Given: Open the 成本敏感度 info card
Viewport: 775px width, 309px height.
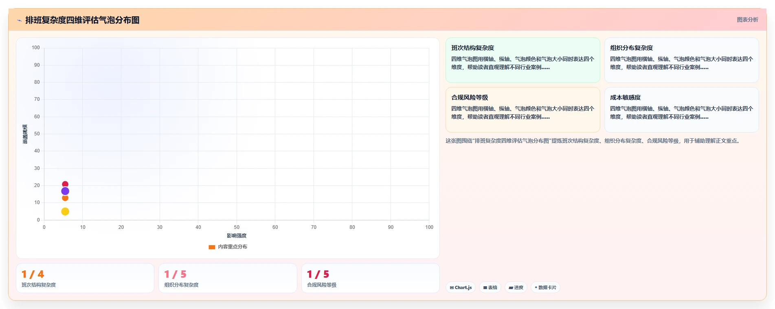Looking at the screenshot, I should [x=681, y=110].
